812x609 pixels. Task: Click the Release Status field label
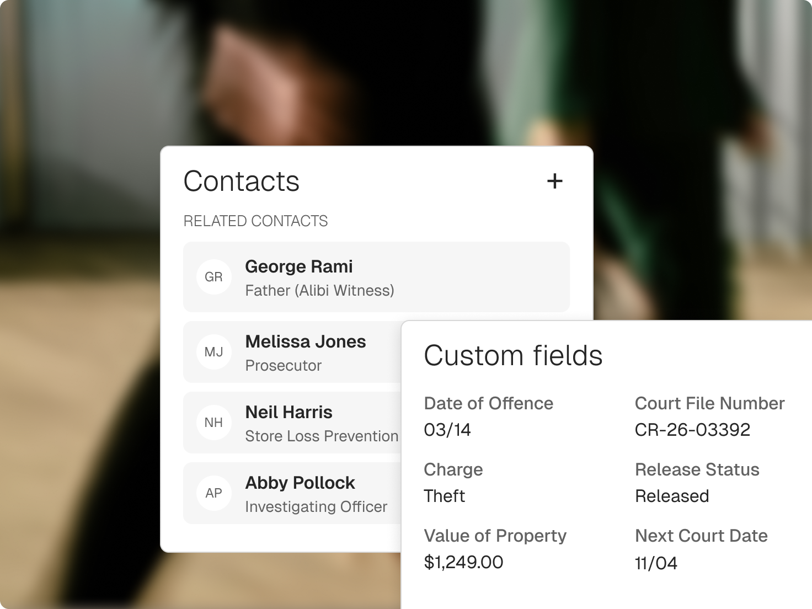click(697, 469)
